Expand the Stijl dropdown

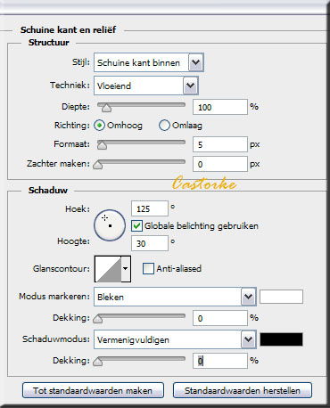click(x=149, y=62)
